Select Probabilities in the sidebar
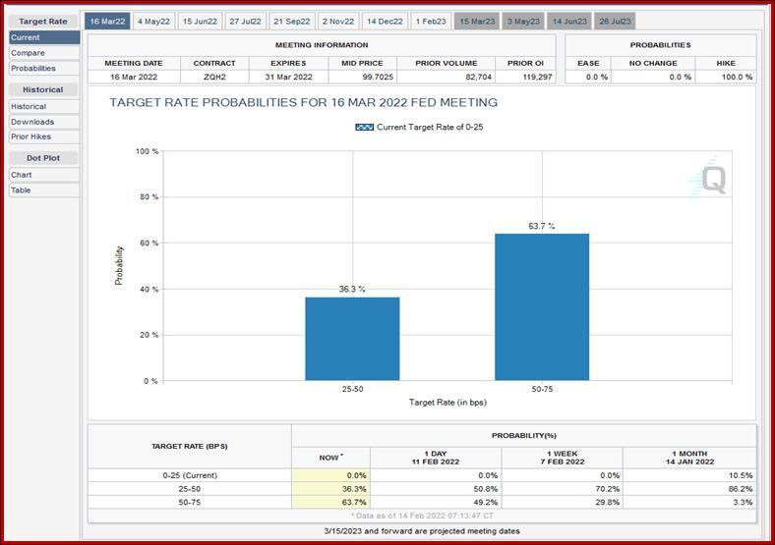775x545 pixels. [44, 68]
